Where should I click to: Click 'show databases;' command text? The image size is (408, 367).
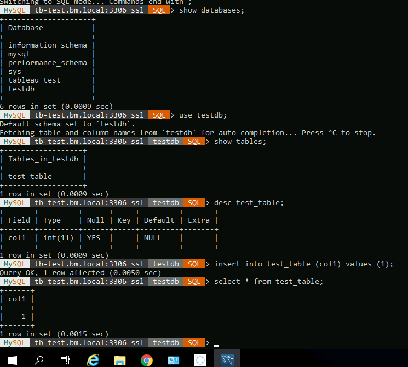pyautogui.click(x=211, y=10)
